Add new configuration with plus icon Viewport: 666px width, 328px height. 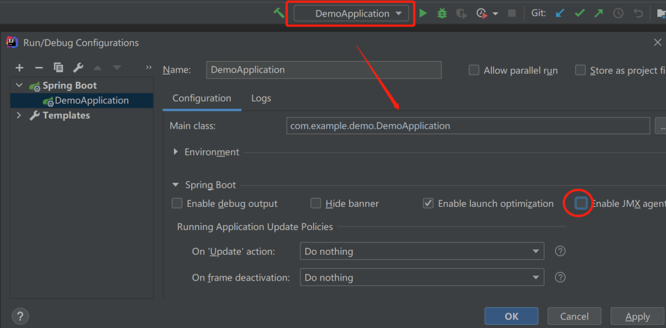pyautogui.click(x=20, y=67)
